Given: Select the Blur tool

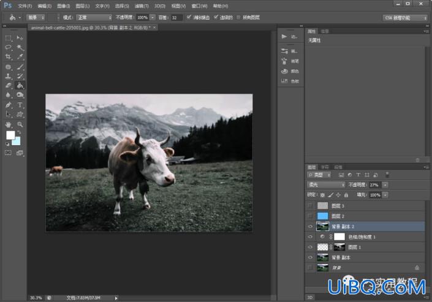Looking at the screenshot, I should [8, 95].
